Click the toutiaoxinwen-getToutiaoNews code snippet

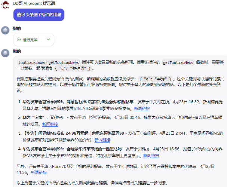[48, 62]
